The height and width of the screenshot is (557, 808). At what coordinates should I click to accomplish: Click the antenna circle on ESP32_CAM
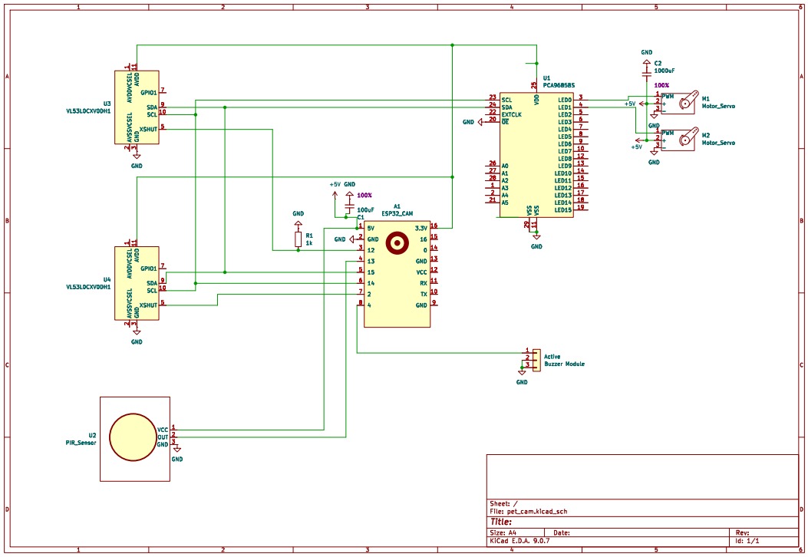click(x=397, y=243)
